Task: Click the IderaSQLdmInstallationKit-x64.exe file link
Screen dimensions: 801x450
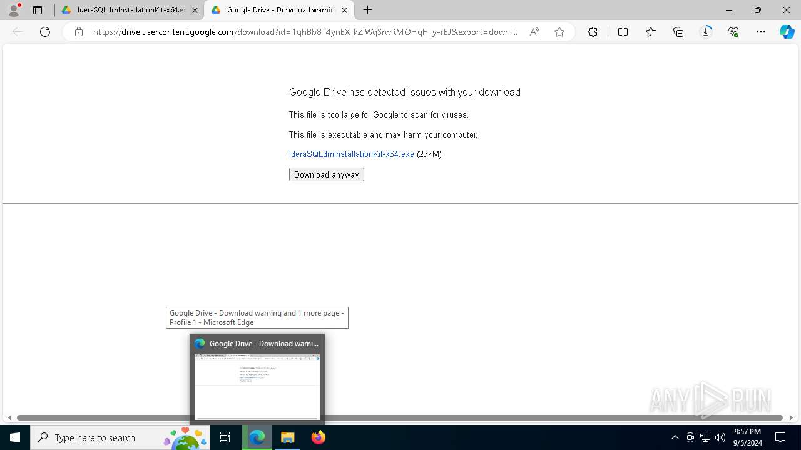Action: click(352, 154)
